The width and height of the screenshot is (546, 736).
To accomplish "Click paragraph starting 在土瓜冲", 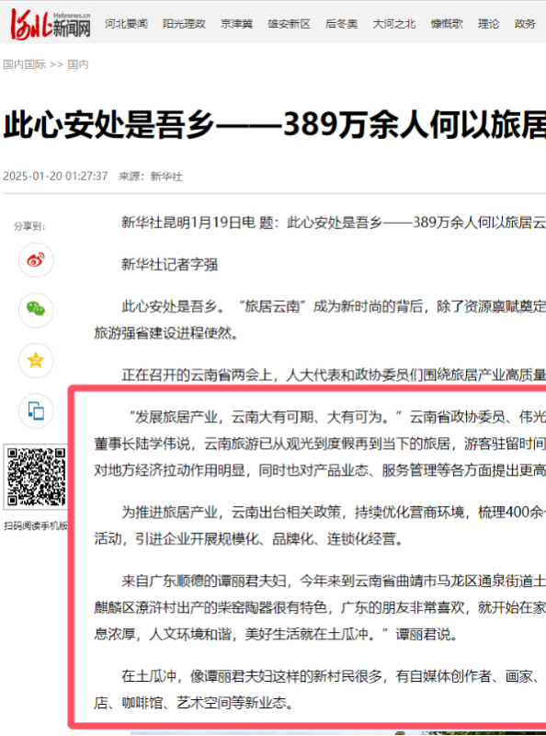I will pyautogui.click(x=320, y=689).
